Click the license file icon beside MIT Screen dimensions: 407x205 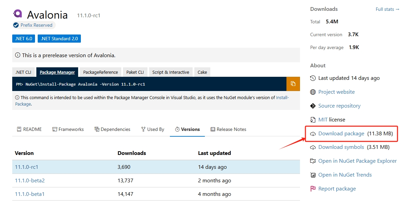tap(313, 120)
